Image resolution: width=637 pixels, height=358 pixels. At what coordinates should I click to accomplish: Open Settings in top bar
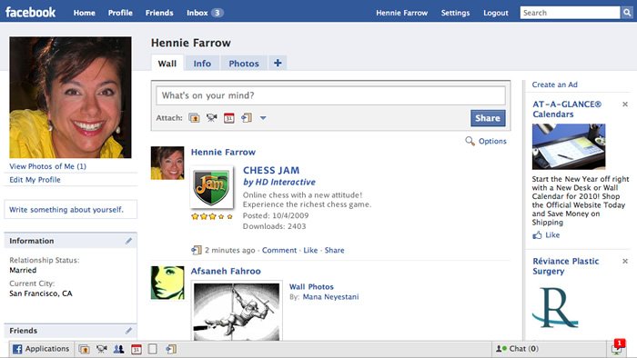click(455, 13)
